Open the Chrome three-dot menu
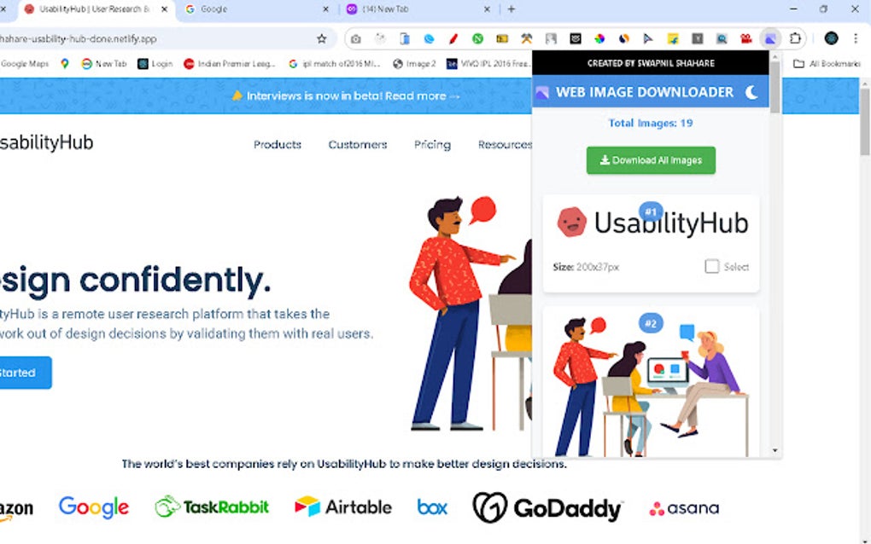Viewport: 871px width, 544px height. tap(856, 38)
